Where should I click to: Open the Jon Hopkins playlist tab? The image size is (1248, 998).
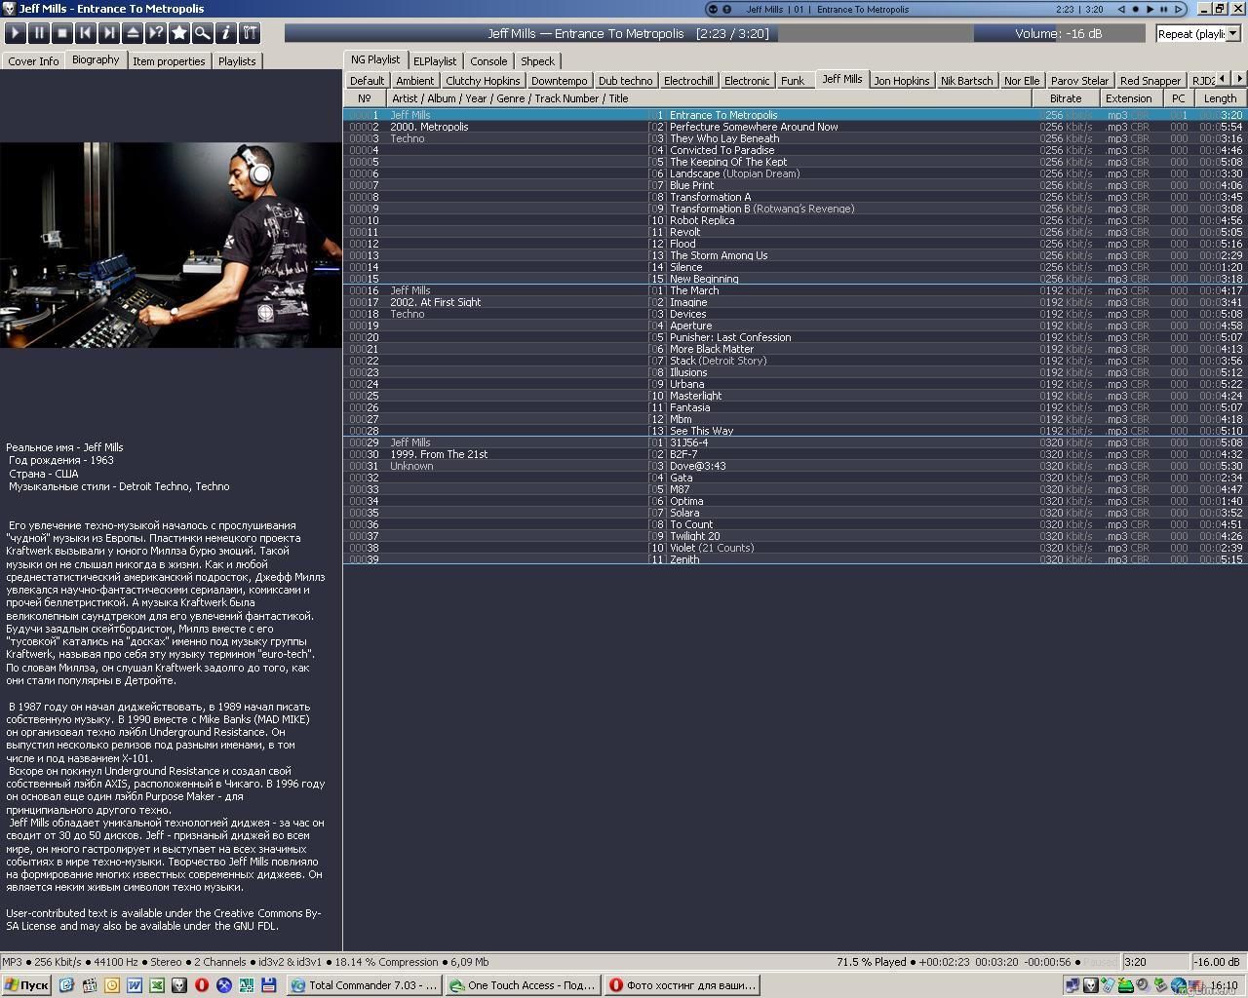(x=902, y=81)
